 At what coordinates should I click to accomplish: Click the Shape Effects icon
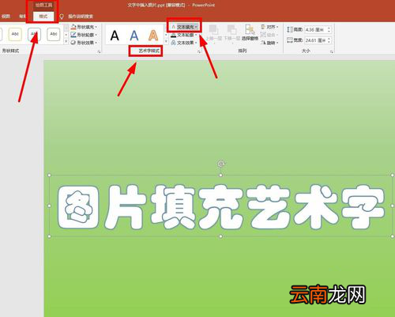pos(73,43)
